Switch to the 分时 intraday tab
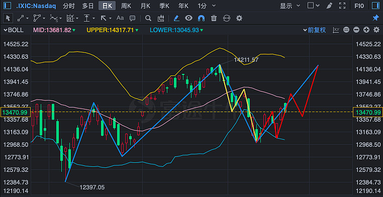Viewport: 383px width, 197px height. 69,6
